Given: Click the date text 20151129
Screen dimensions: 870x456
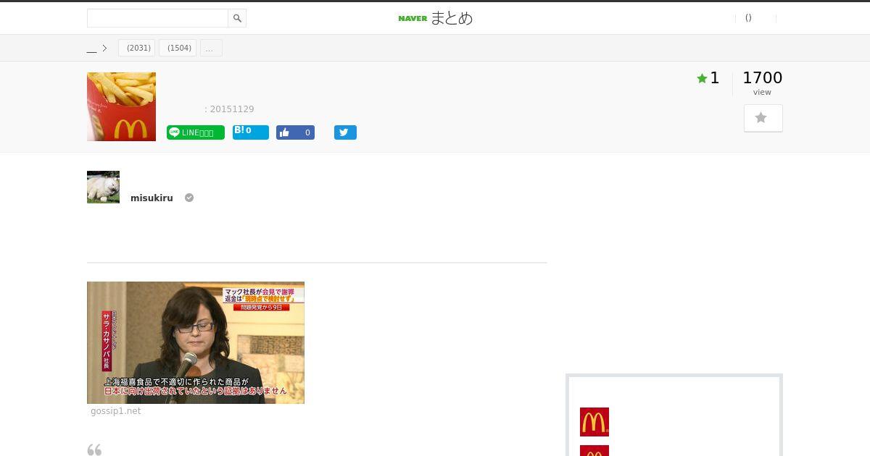Looking at the screenshot, I should point(232,109).
